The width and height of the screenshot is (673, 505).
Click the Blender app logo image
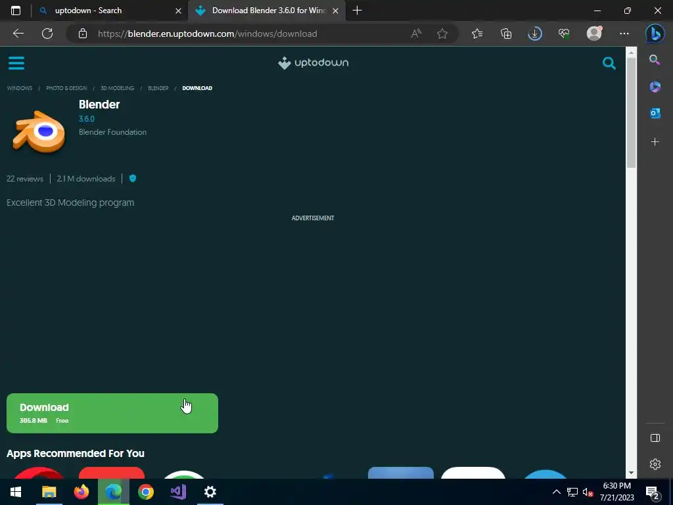[39, 132]
